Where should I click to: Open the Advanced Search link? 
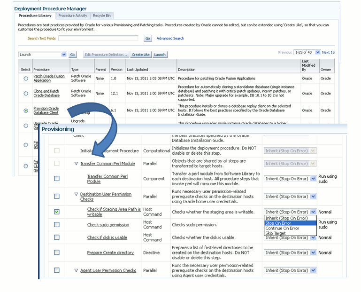pyautogui.click(x=170, y=38)
